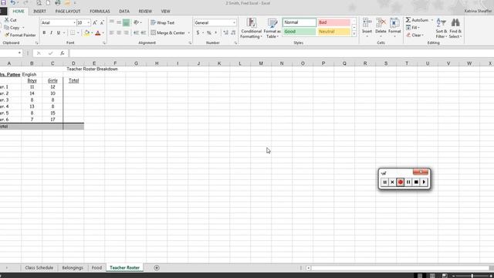Switch to Food sheet tab

point(96,268)
